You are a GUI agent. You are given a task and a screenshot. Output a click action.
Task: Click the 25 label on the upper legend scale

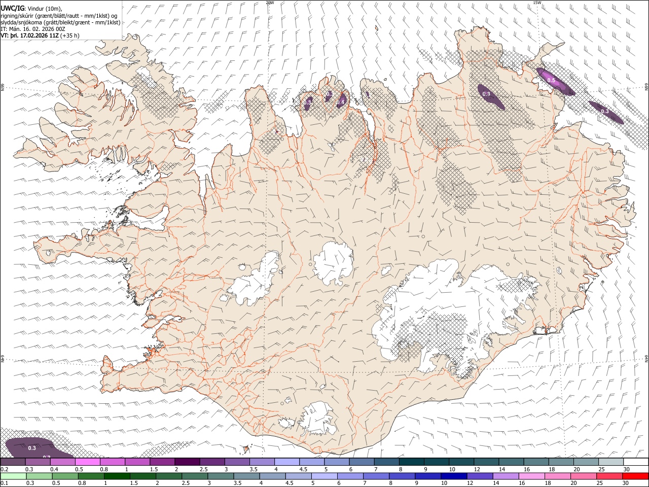pos(601,469)
